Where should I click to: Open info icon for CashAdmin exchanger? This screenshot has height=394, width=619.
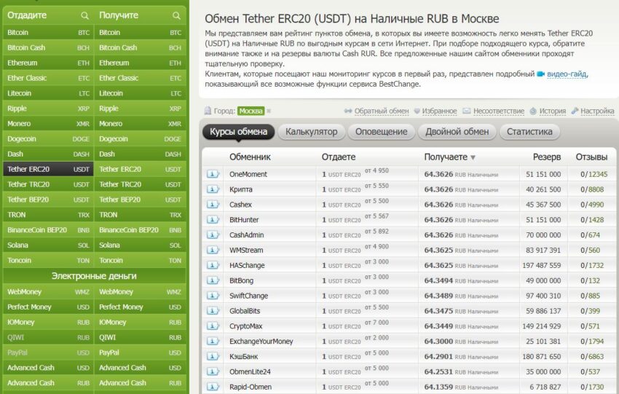(213, 235)
